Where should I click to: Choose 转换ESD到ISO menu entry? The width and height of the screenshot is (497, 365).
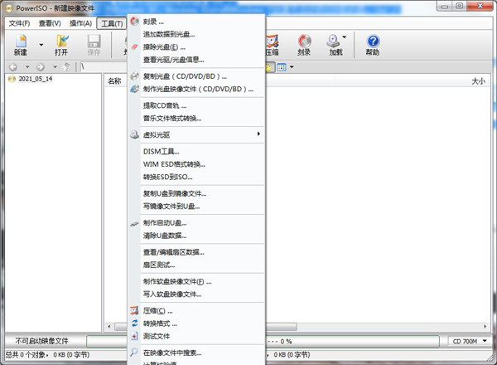[196, 177]
